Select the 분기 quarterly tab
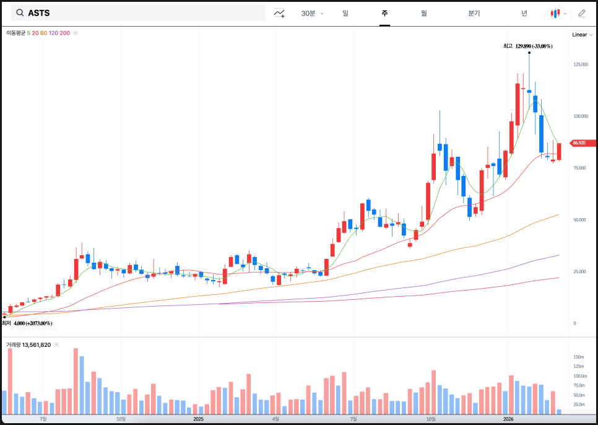Screen dimensions: 598x425 tap(474, 13)
